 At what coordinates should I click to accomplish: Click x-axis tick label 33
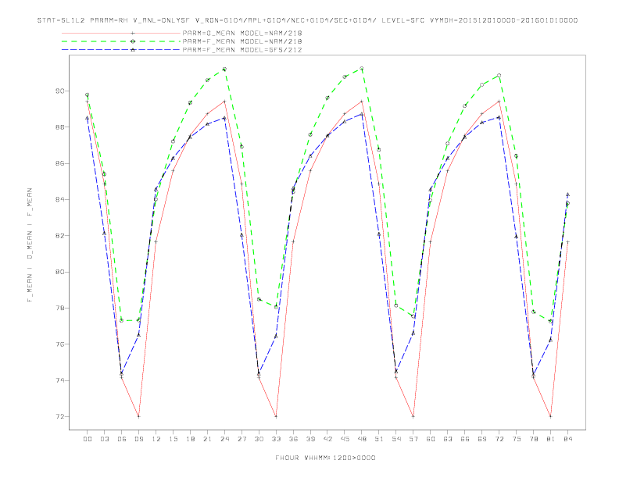point(277,439)
